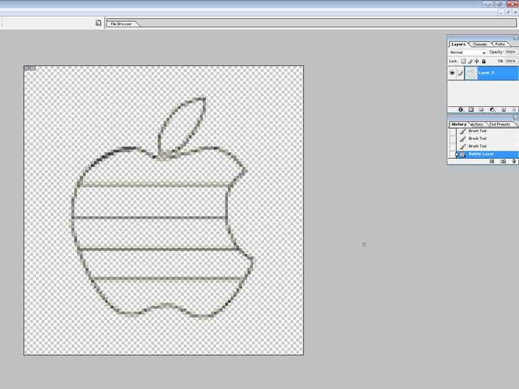Create a new layer
The width and height of the screenshot is (519, 389).
[x=503, y=109]
